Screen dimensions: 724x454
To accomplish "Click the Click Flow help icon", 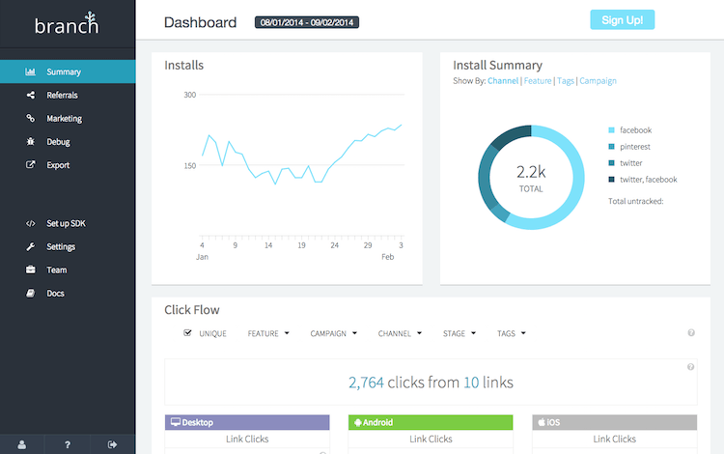I will pos(691,333).
